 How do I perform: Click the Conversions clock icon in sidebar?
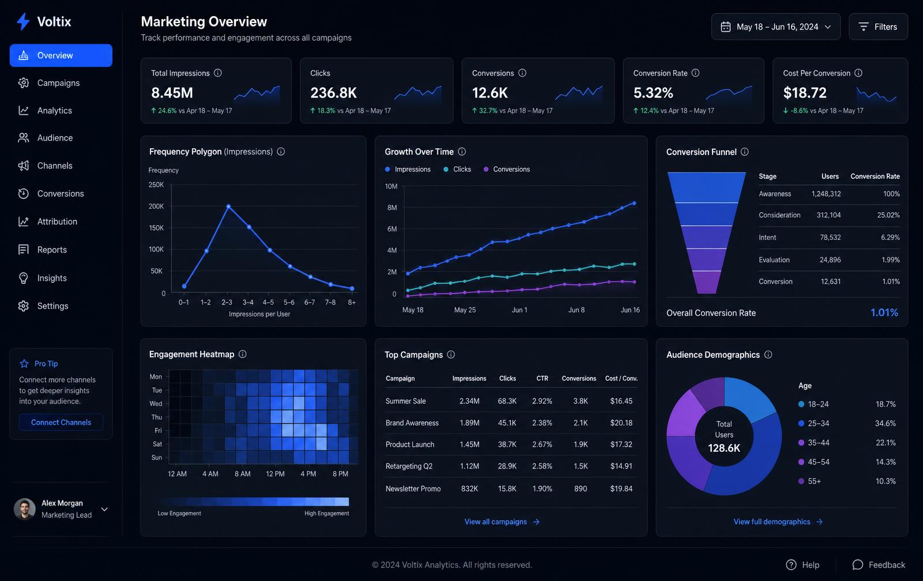(x=23, y=194)
